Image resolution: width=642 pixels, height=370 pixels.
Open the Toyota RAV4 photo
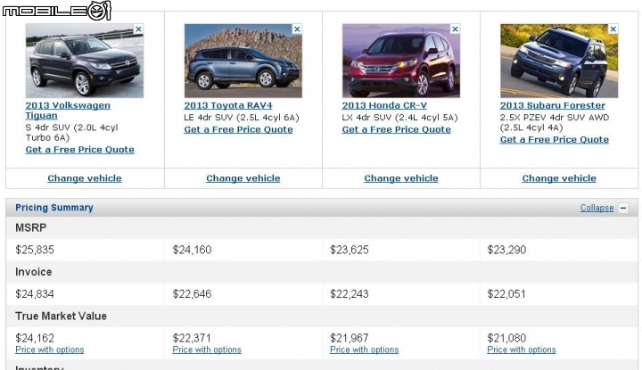point(243,61)
